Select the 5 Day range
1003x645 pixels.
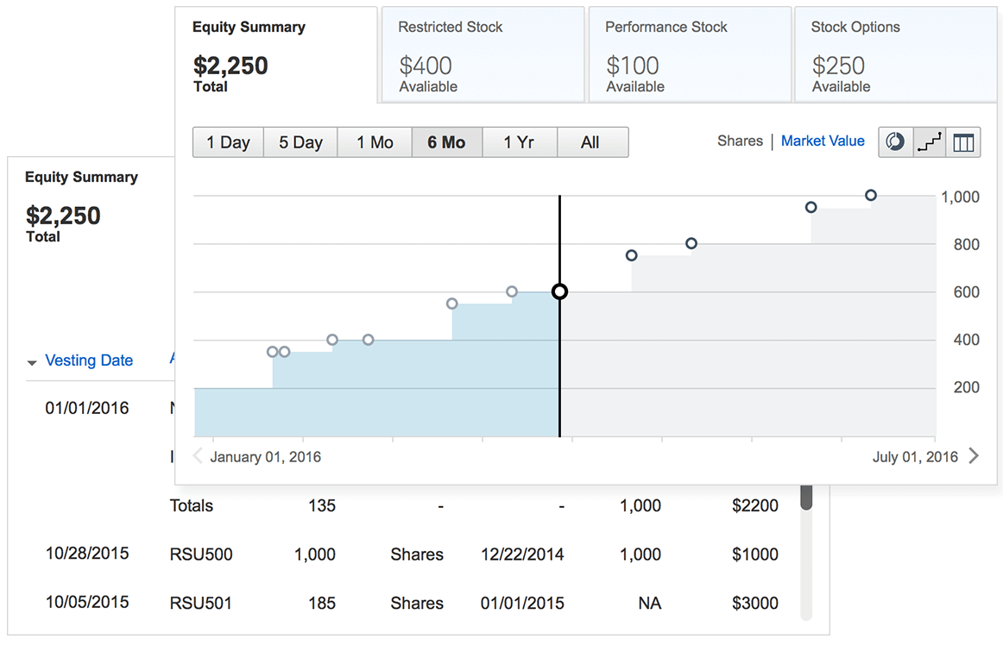coord(300,142)
